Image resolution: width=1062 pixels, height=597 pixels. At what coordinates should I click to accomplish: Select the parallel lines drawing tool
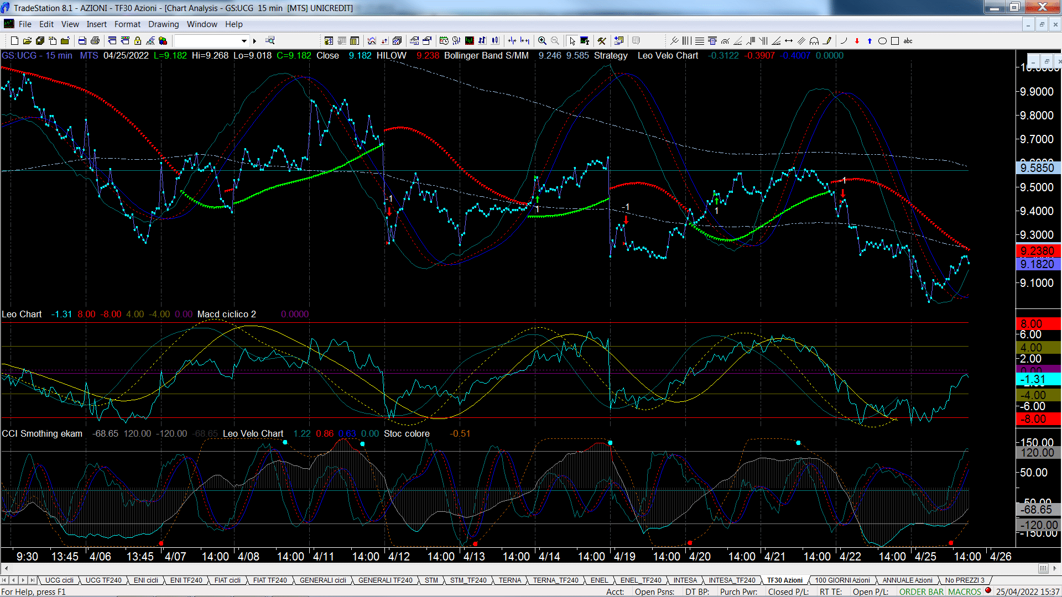coord(801,41)
